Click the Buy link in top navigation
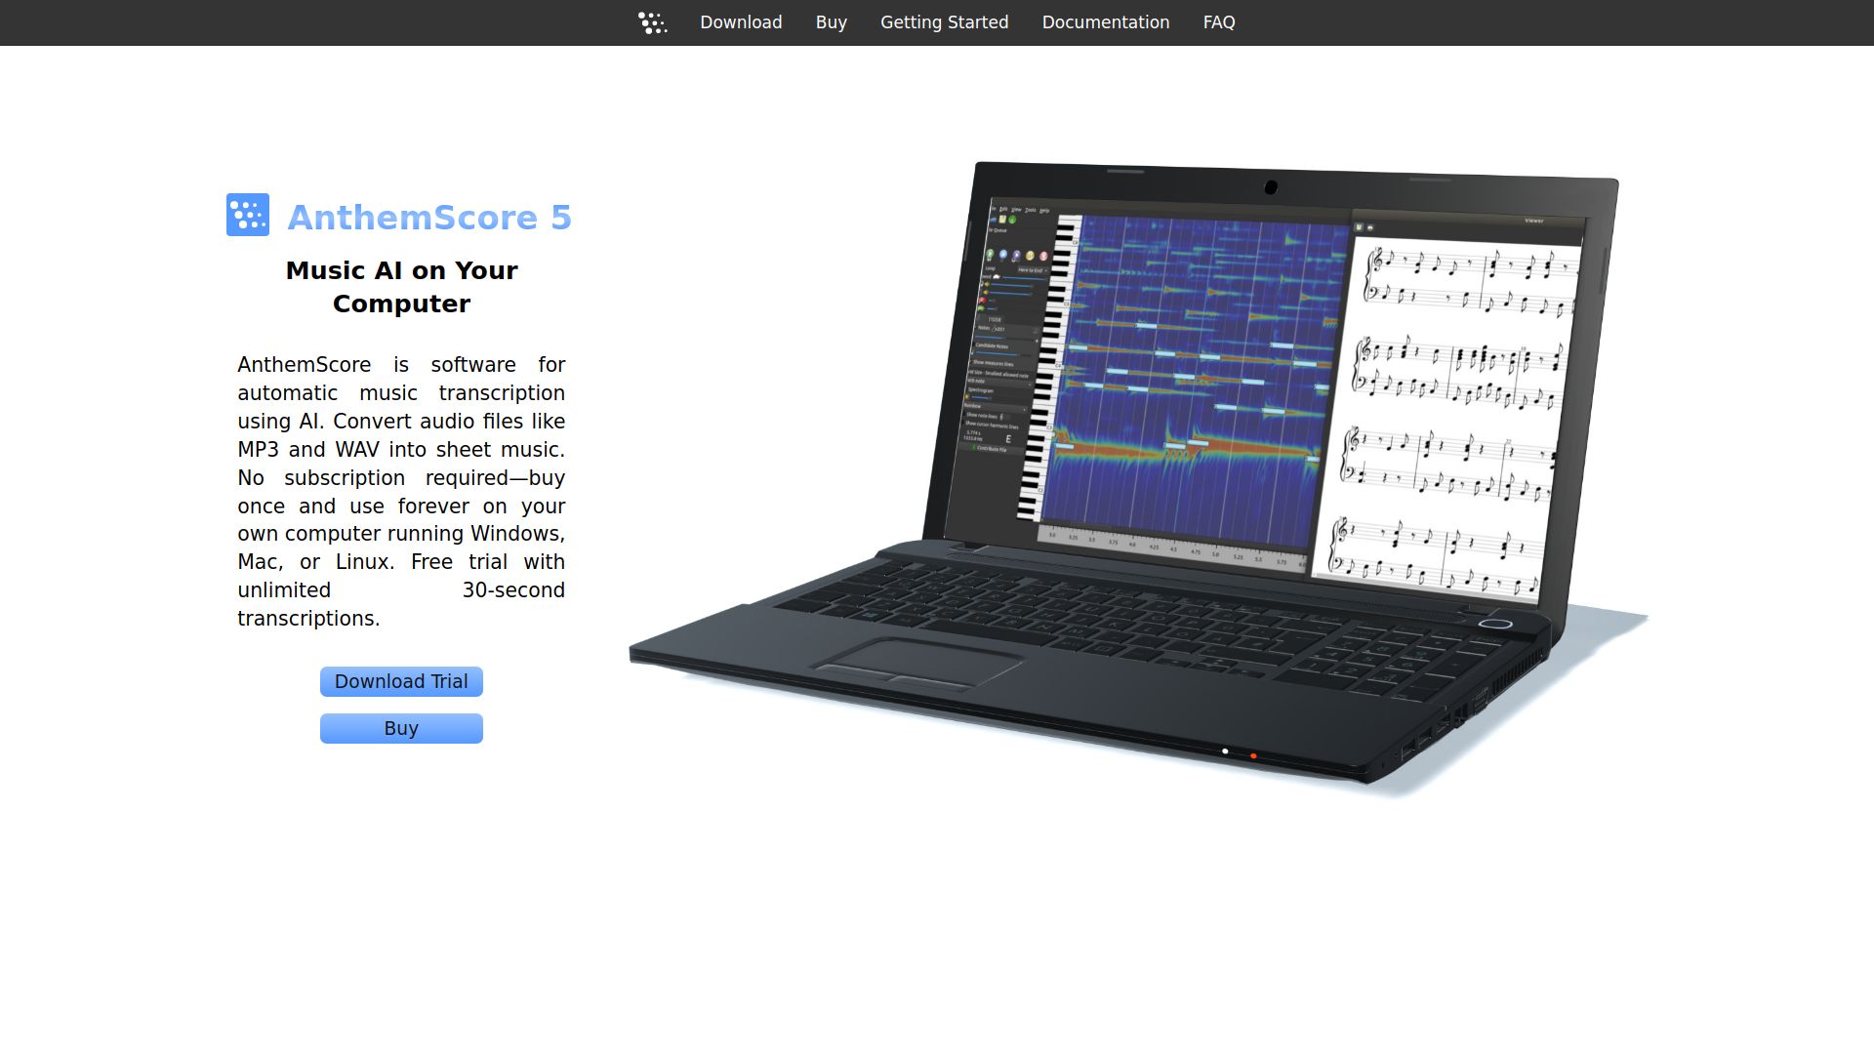Image resolution: width=1874 pixels, height=1054 pixels. [831, 22]
